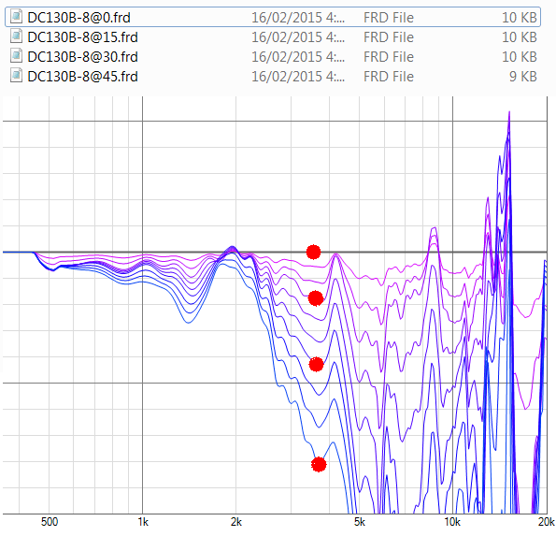Image resolution: width=556 pixels, height=536 pixels.
Task: Click the 5k frequency axis label
Action: click(359, 522)
